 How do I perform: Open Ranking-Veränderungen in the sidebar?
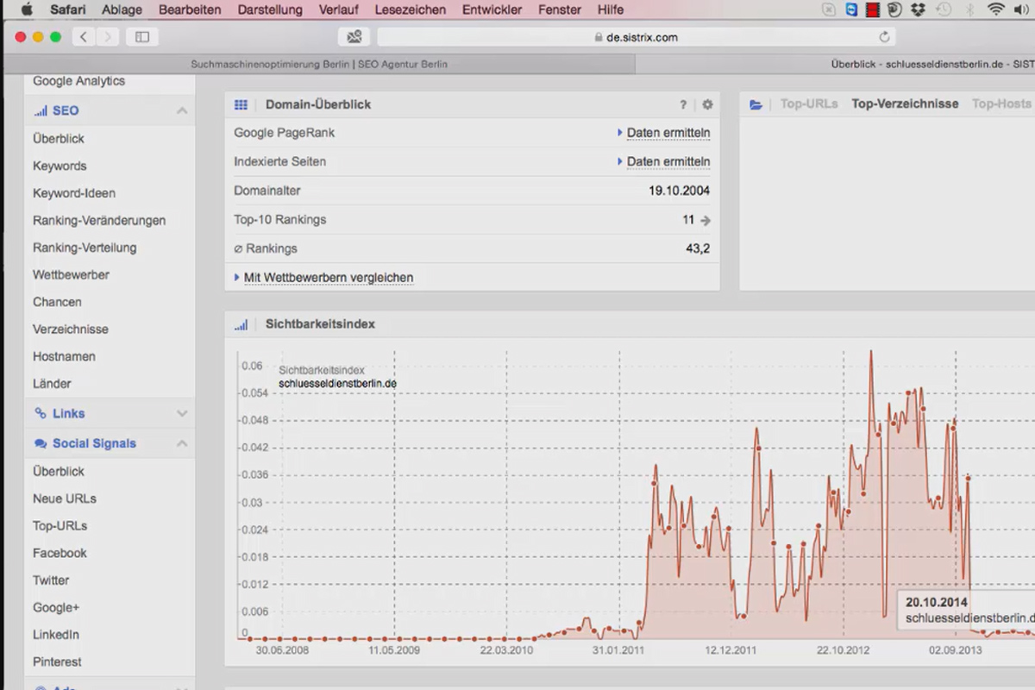tap(99, 220)
